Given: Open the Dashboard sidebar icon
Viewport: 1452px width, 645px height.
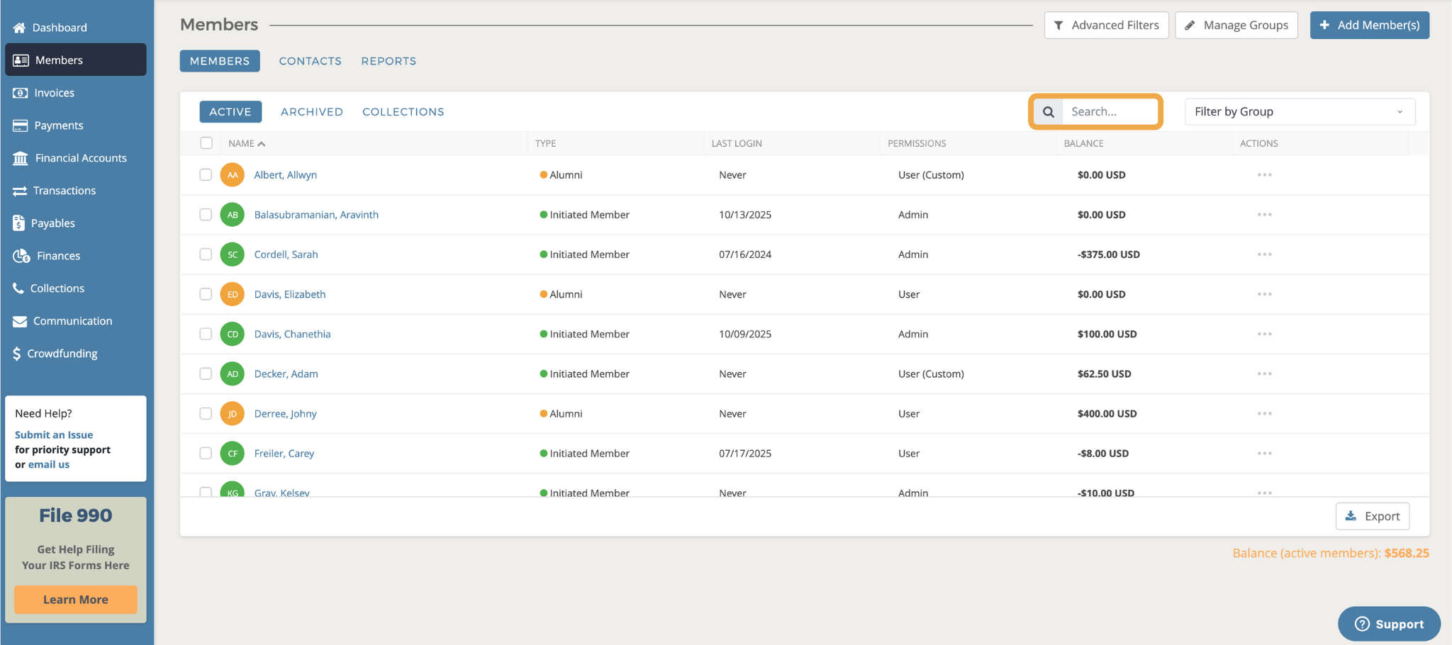Looking at the screenshot, I should (18, 27).
